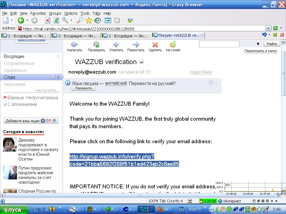Open the Back button history dropdown
Viewport: 286px width, 214px height.
point(27,20)
